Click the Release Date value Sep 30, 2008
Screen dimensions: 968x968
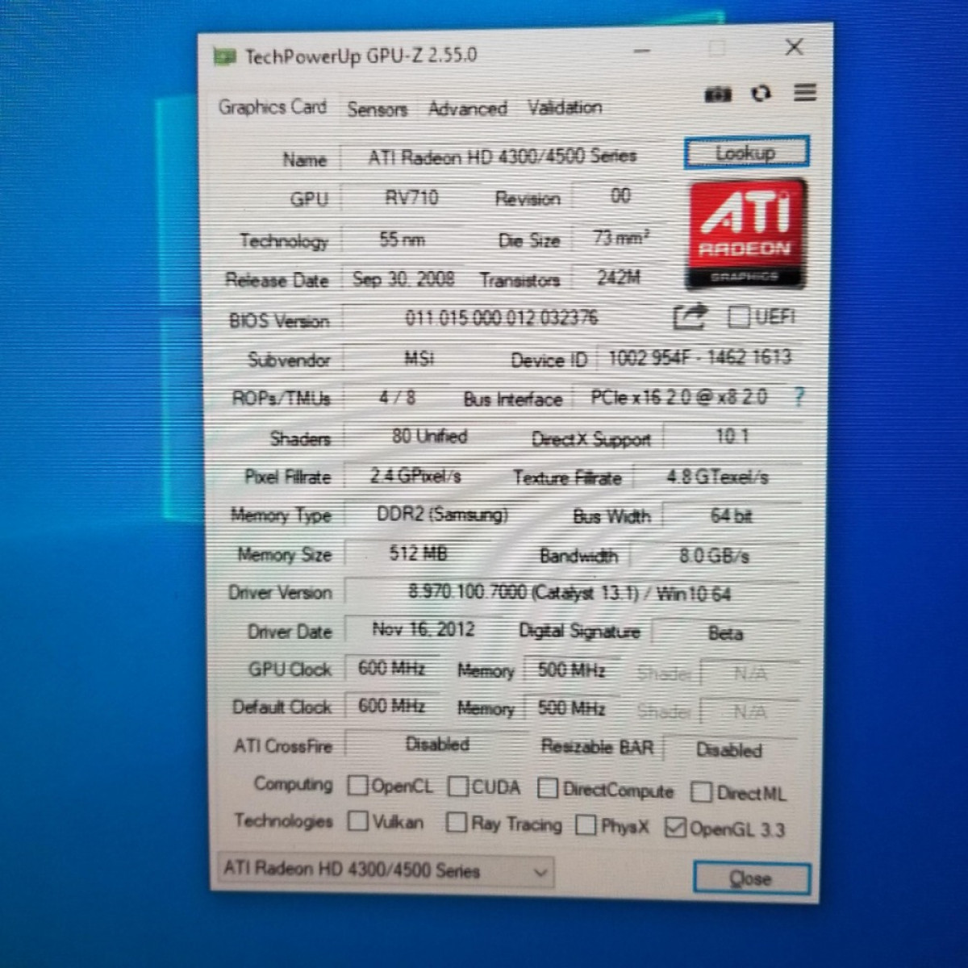(x=403, y=279)
